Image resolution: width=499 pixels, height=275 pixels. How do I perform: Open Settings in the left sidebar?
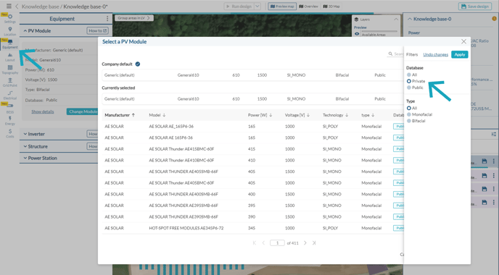coord(10,19)
